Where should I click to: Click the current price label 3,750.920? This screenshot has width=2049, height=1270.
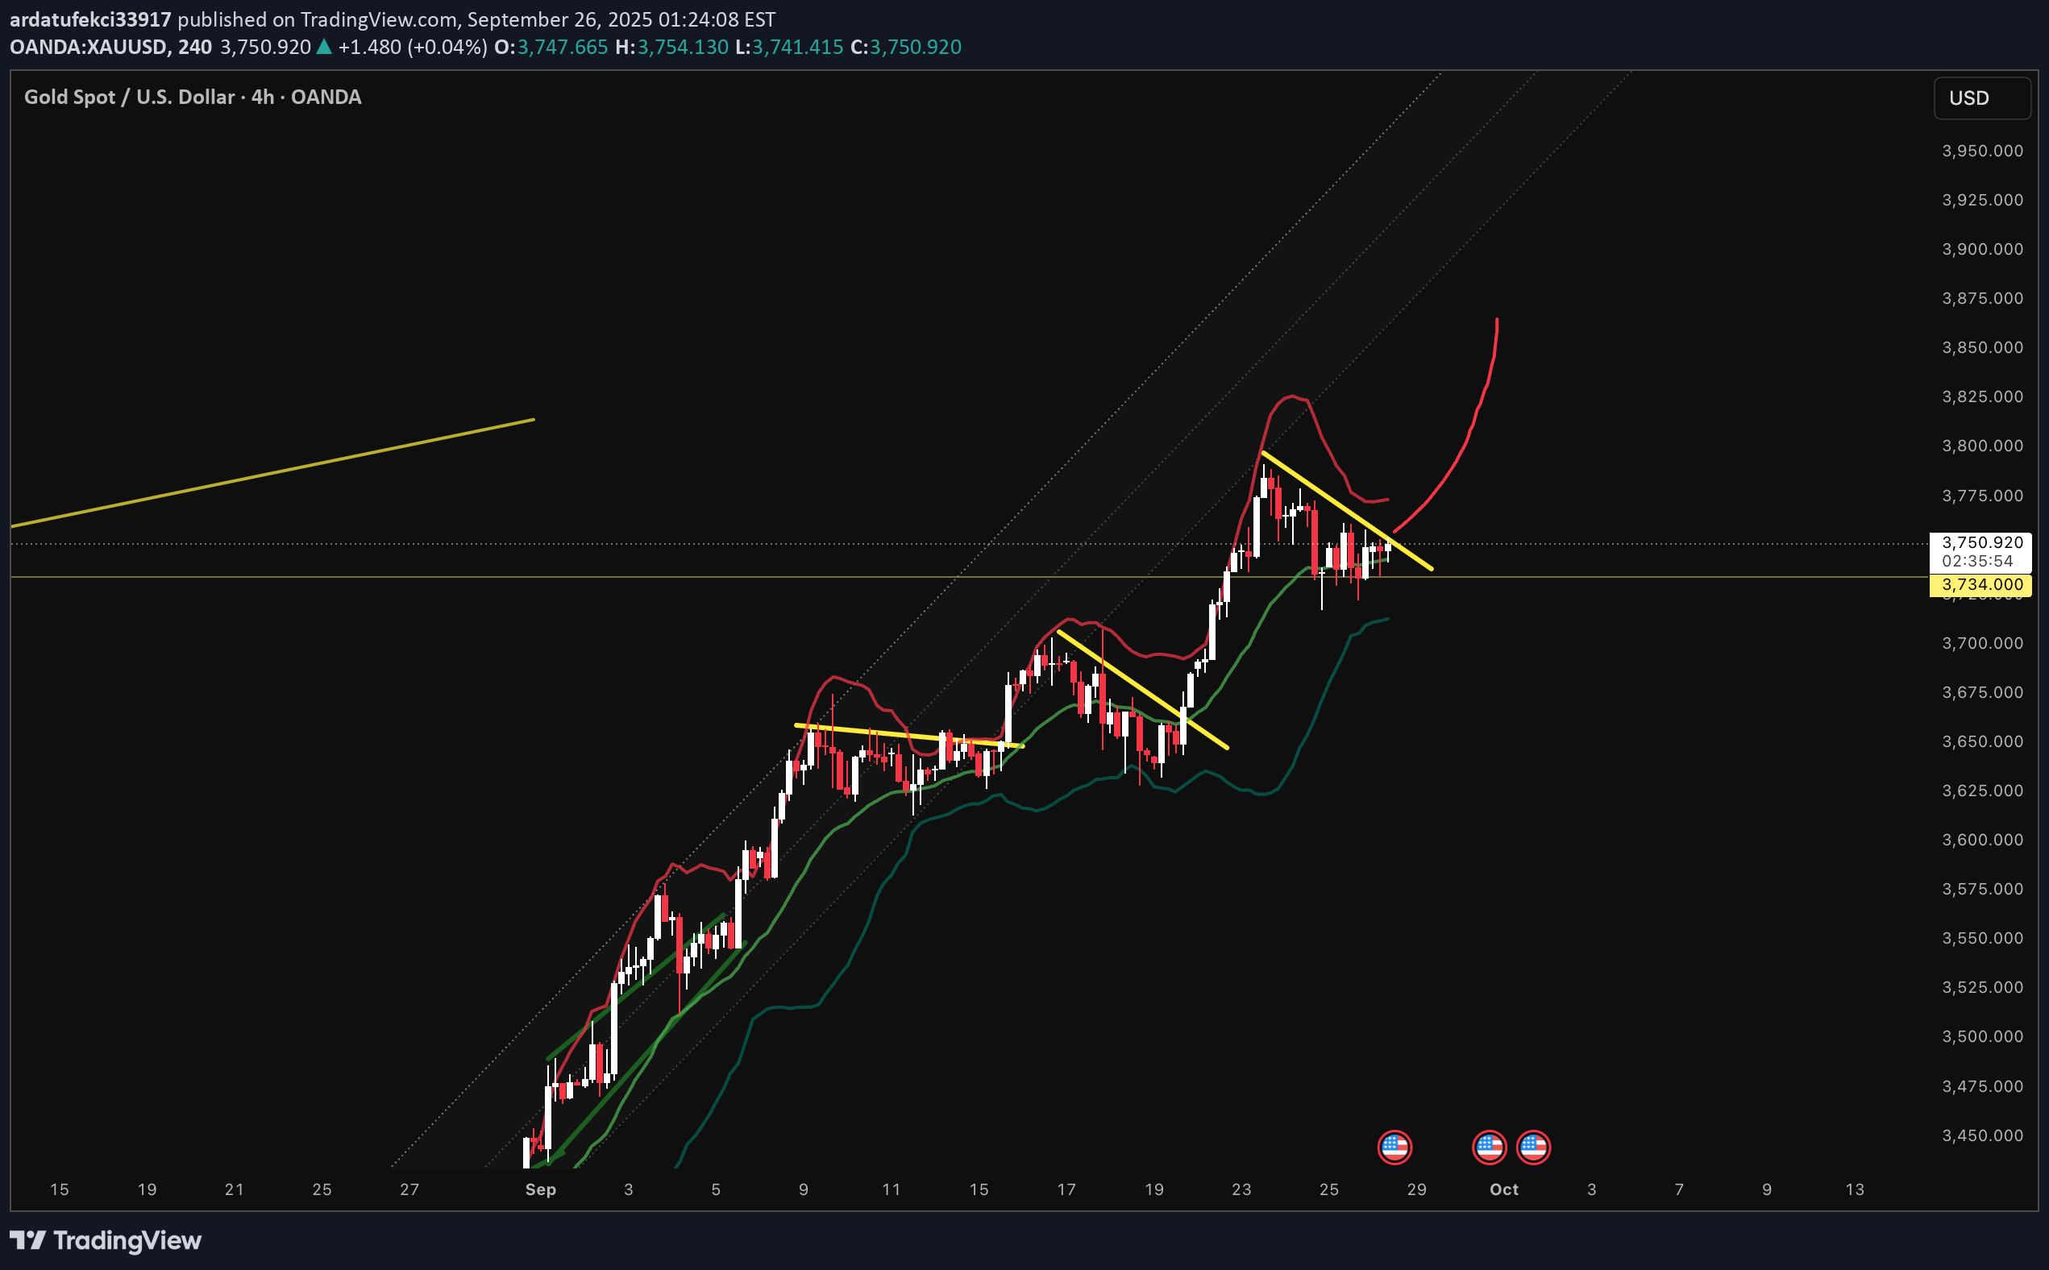[1982, 542]
